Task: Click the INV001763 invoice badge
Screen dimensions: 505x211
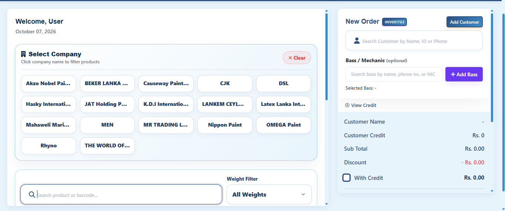Action: click(395, 22)
